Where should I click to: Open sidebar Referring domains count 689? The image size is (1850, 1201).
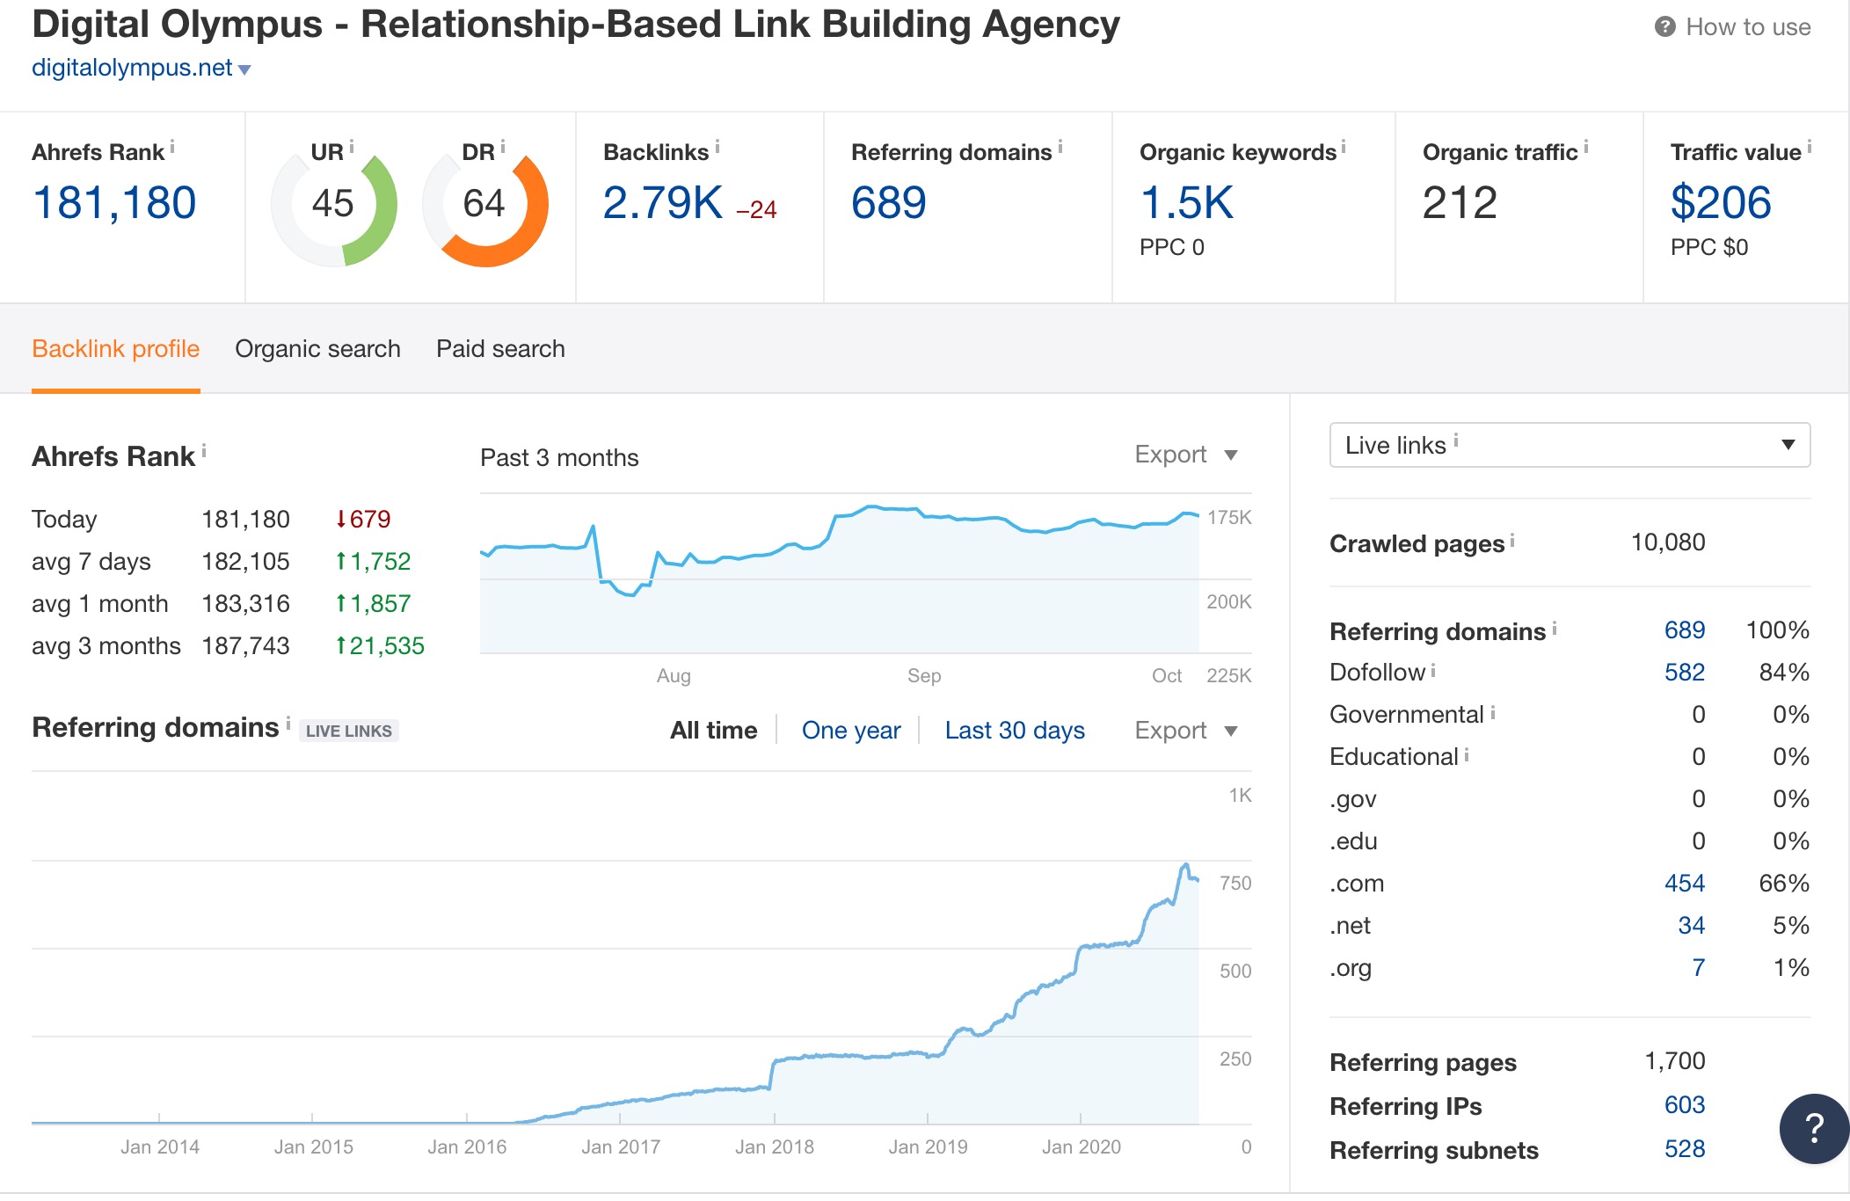pos(1685,630)
